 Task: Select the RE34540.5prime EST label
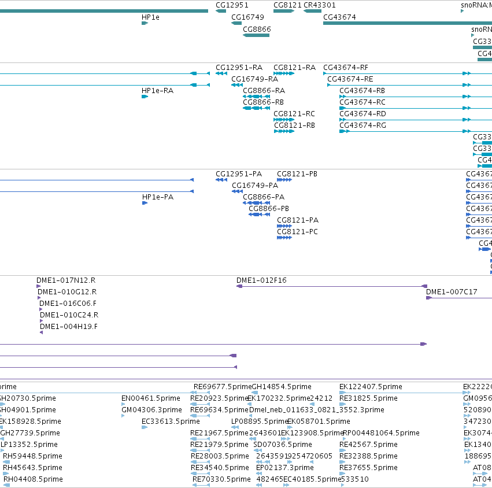point(220,468)
